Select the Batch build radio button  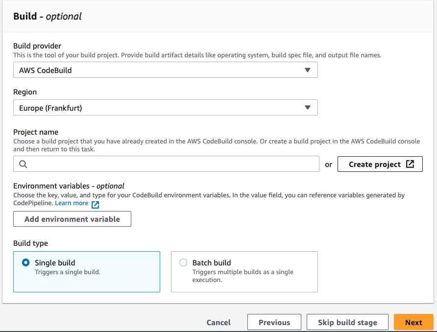point(183,262)
